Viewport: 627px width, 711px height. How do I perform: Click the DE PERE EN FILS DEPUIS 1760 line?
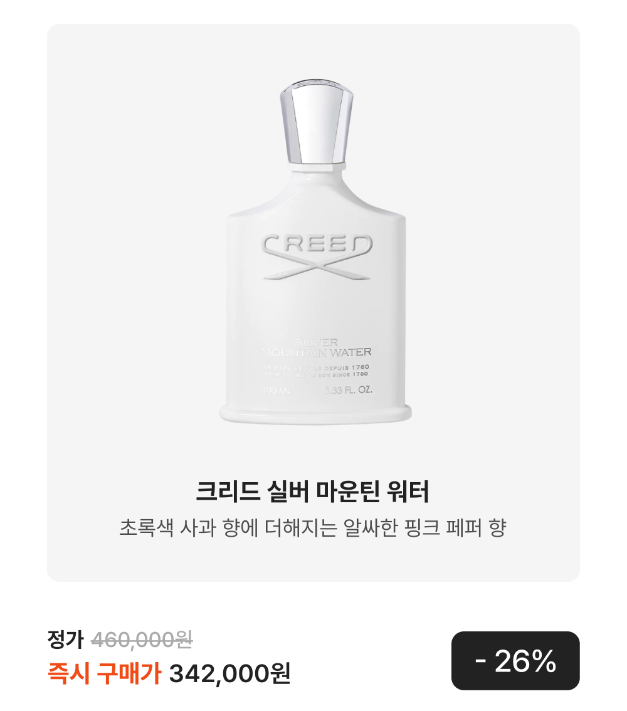tap(317, 367)
